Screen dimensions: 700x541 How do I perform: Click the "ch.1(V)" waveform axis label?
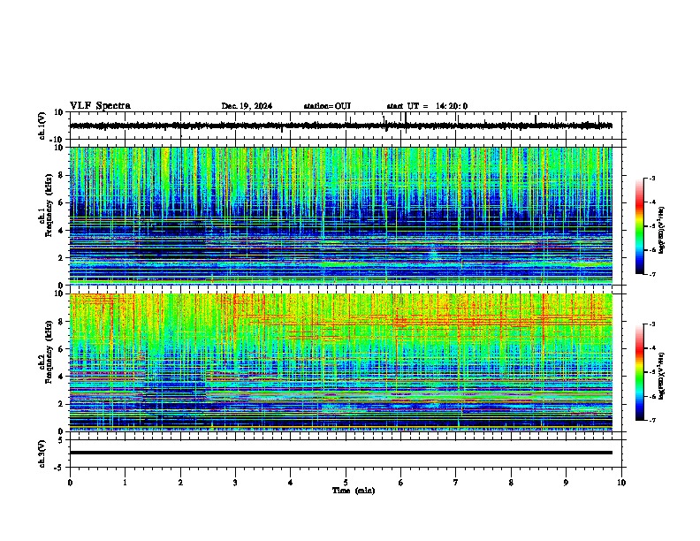pos(42,126)
